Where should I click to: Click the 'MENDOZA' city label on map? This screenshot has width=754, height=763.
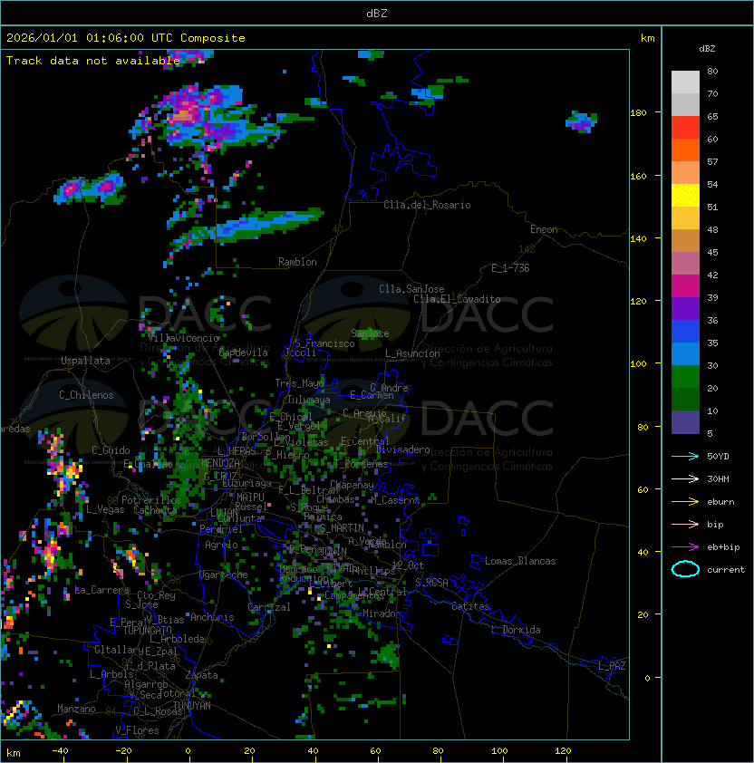220,462
